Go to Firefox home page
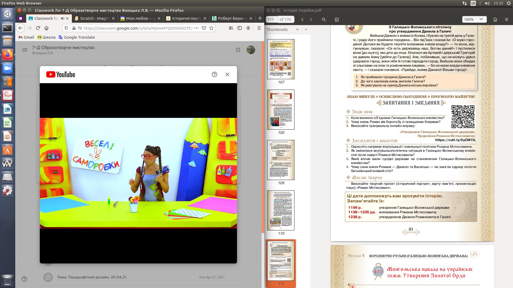 coord(46,28)
